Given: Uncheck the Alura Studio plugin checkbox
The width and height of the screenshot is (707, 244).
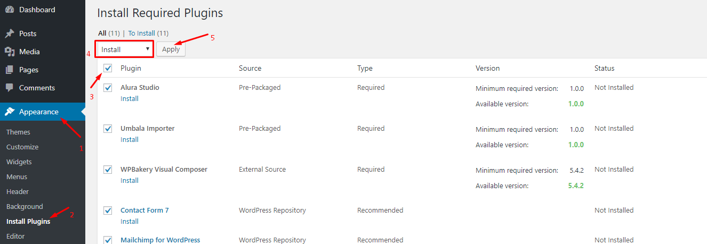Looking at the screenshot, I should [x=108, y=88].
